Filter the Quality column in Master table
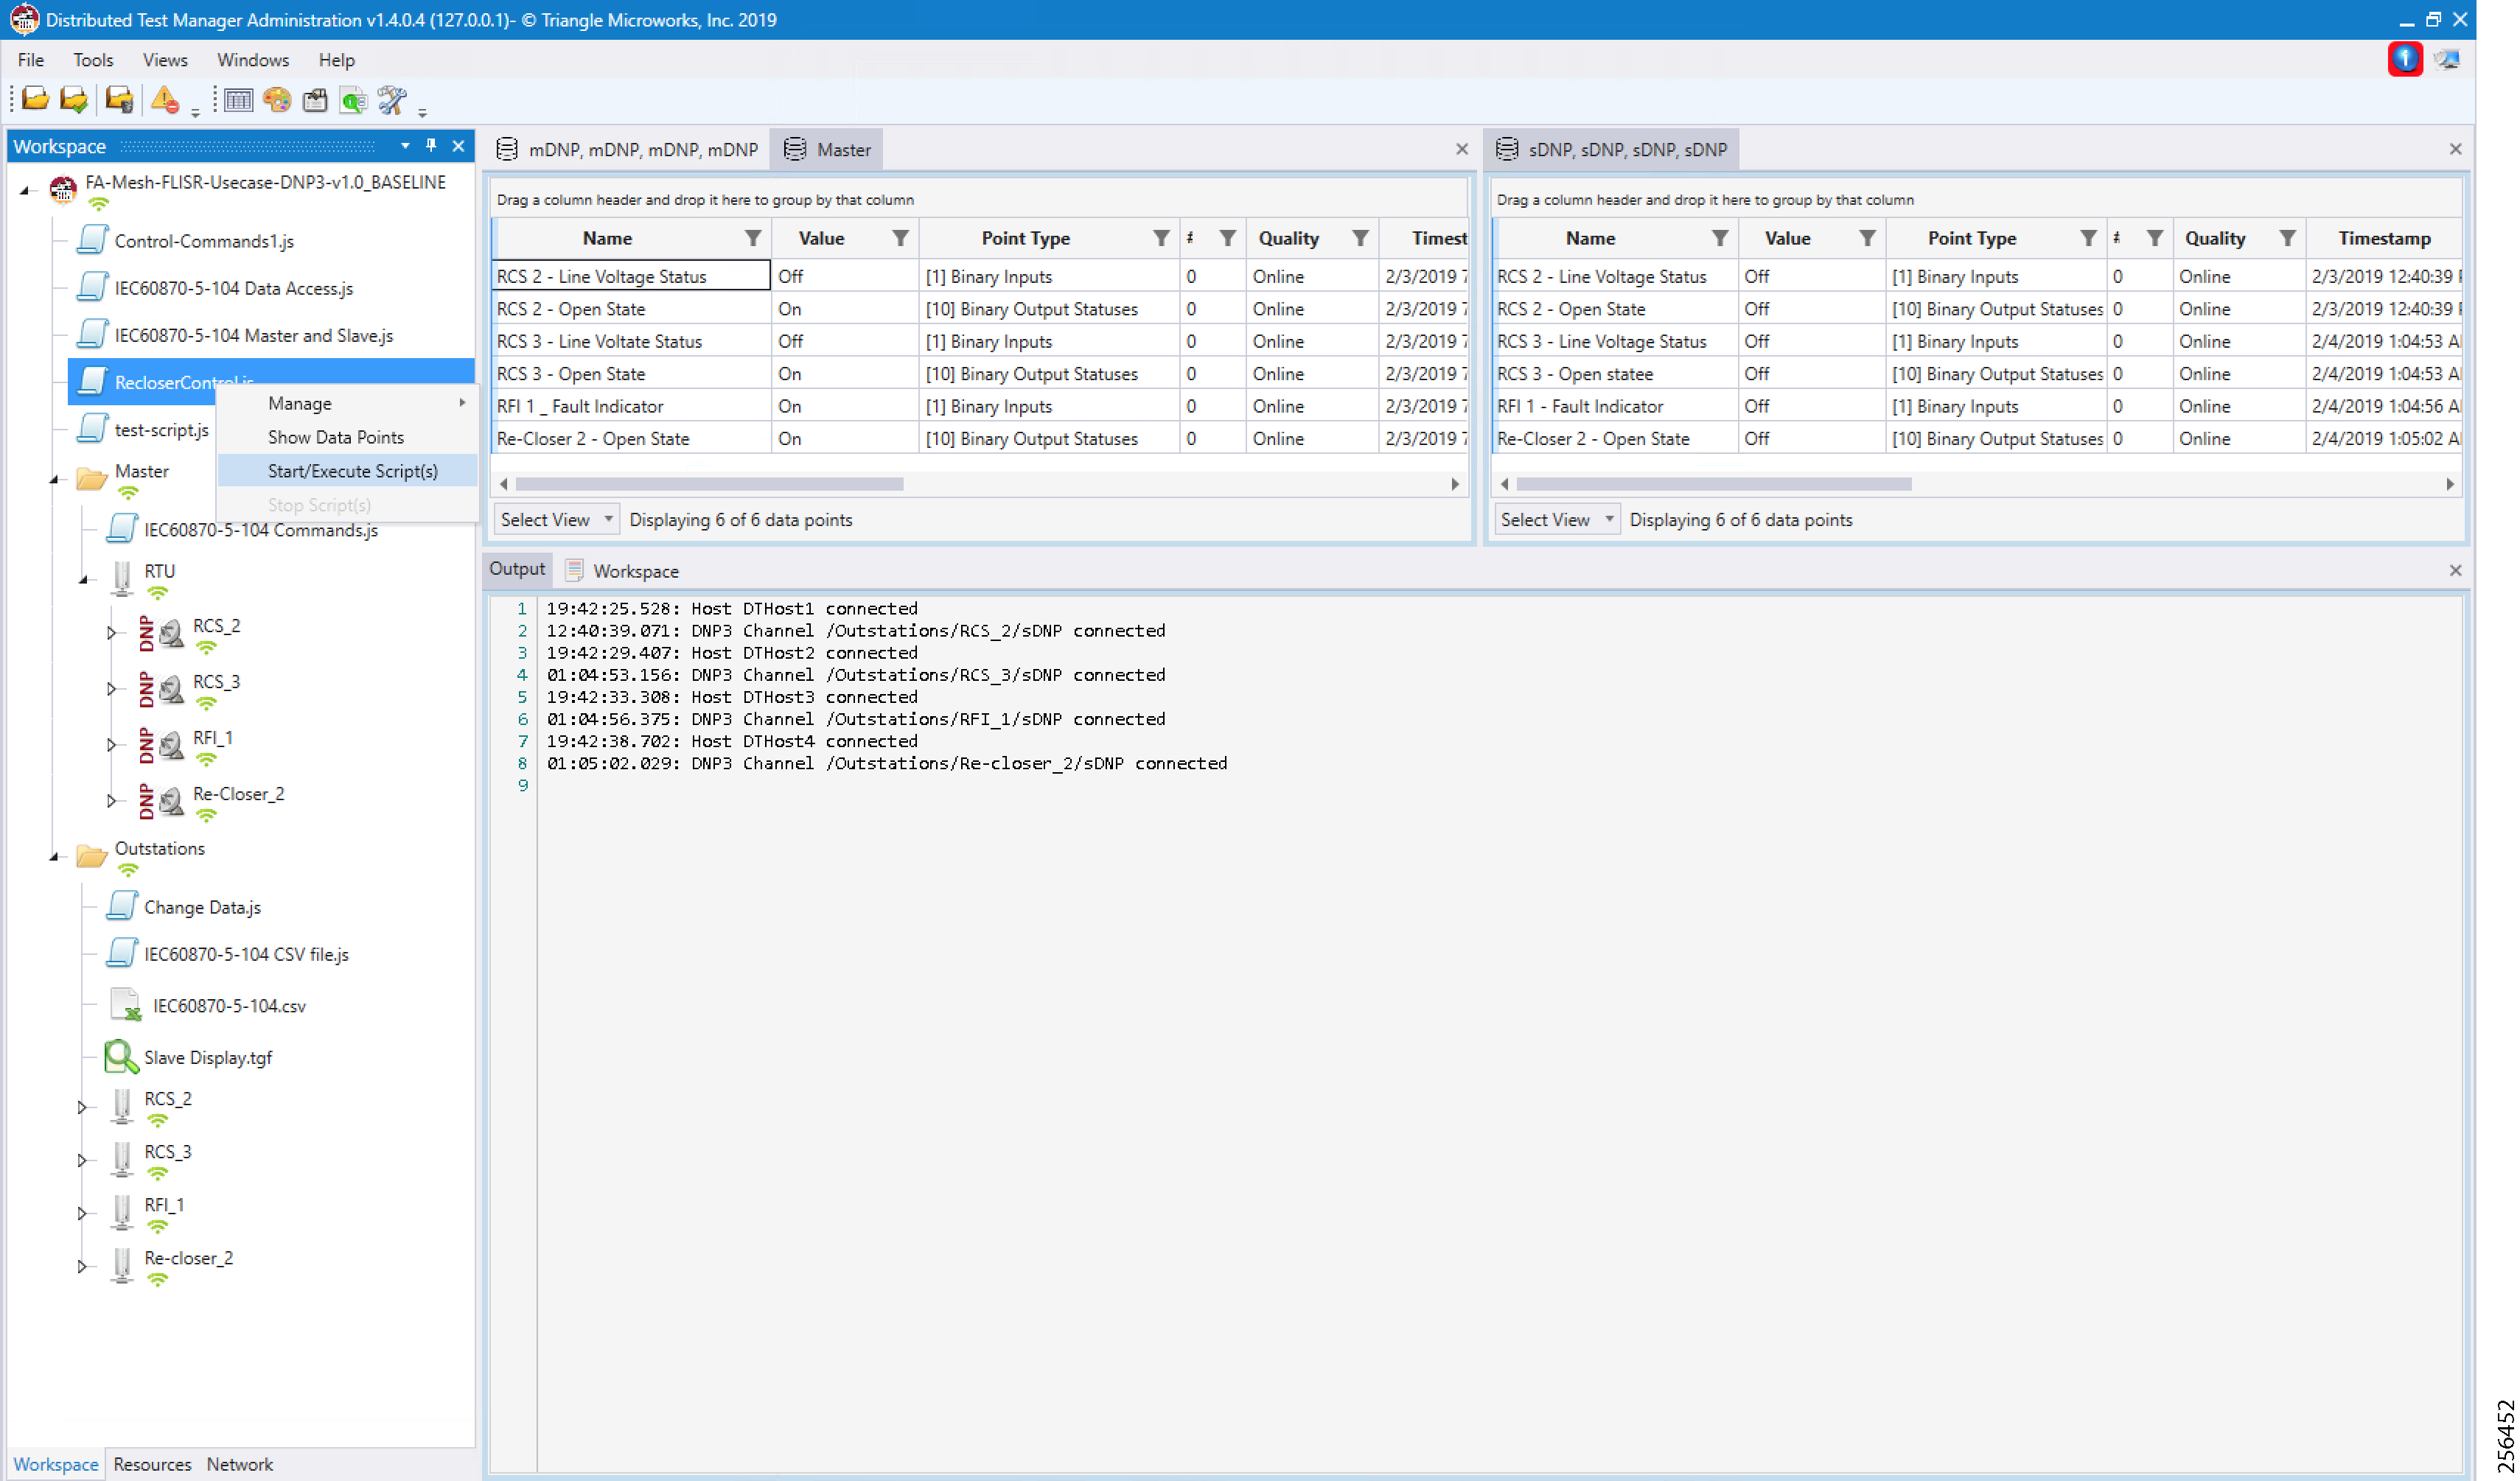The height and width of the screenshot is (1481, 2520). 1361,238
